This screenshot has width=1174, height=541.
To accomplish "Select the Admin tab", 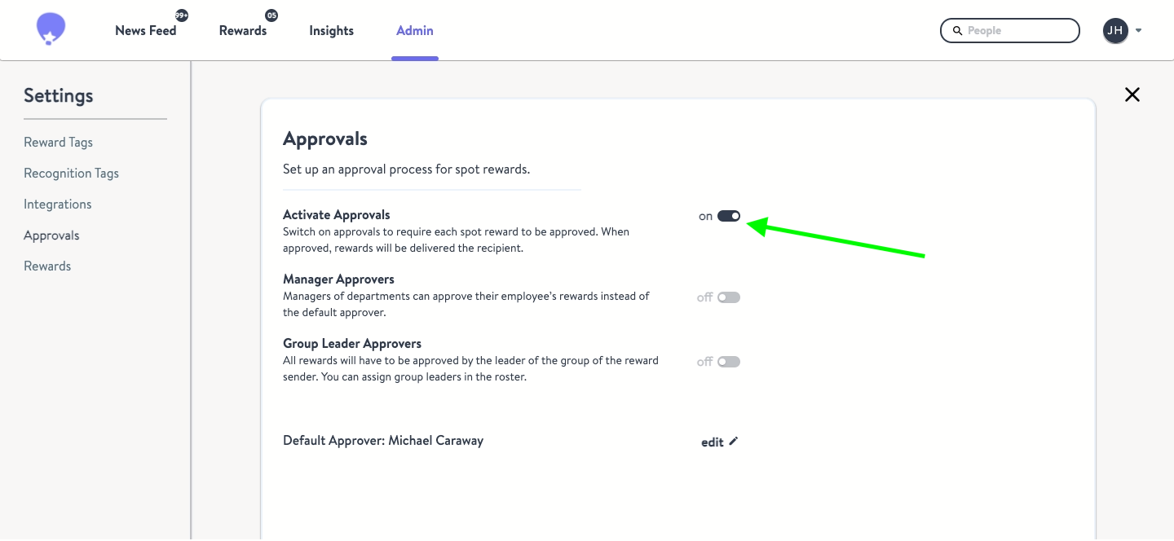I will (415, 31).
